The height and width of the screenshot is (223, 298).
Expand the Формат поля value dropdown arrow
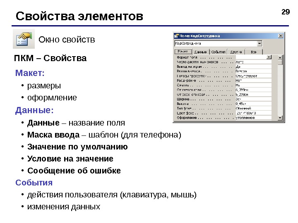[x=269, y=57]
